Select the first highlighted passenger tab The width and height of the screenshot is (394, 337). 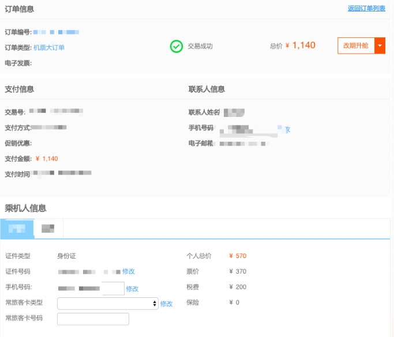coord(17,228)
